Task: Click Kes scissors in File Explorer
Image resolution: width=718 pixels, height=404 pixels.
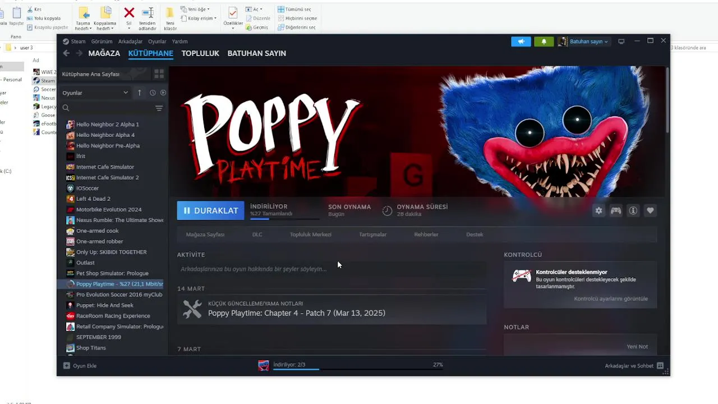Action: click(x=34, y=10)
